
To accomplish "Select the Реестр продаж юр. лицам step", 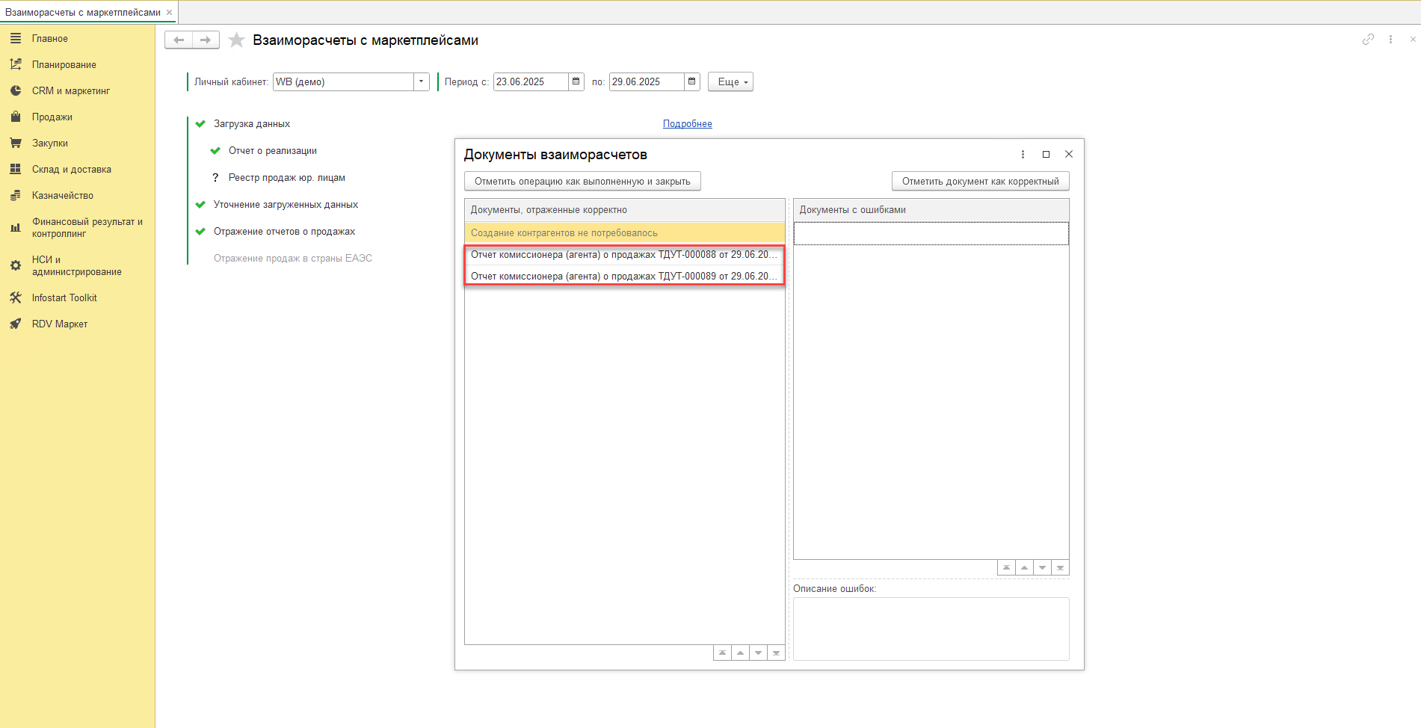I will click(286, 178).
